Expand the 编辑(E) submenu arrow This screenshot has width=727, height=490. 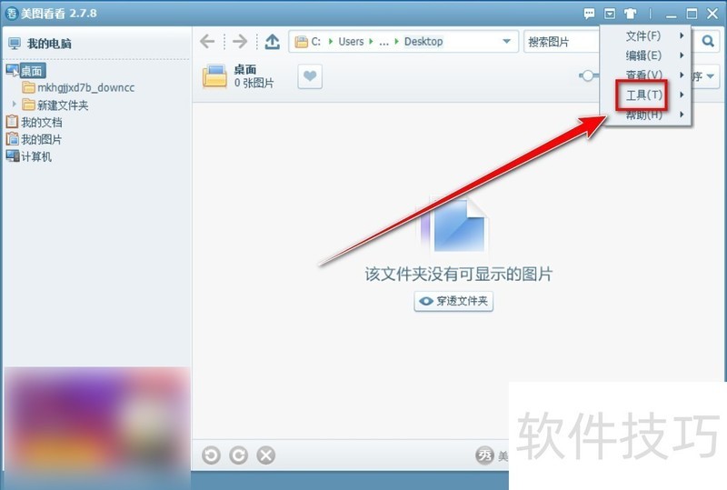tap(681, 55)
